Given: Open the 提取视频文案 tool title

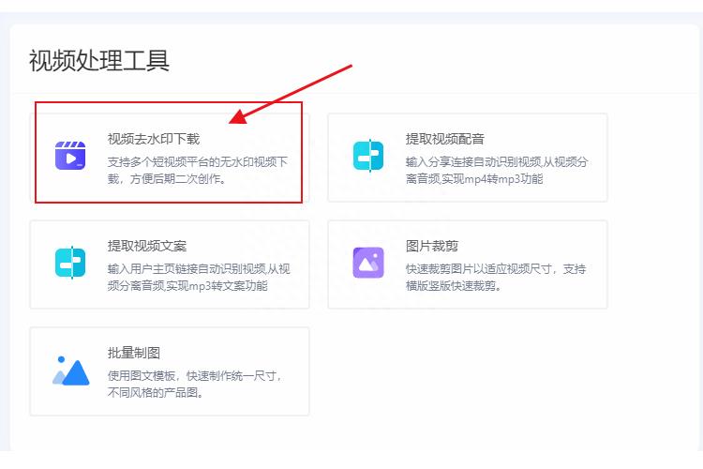Looking at the screenshot, I should coord(146,246).
